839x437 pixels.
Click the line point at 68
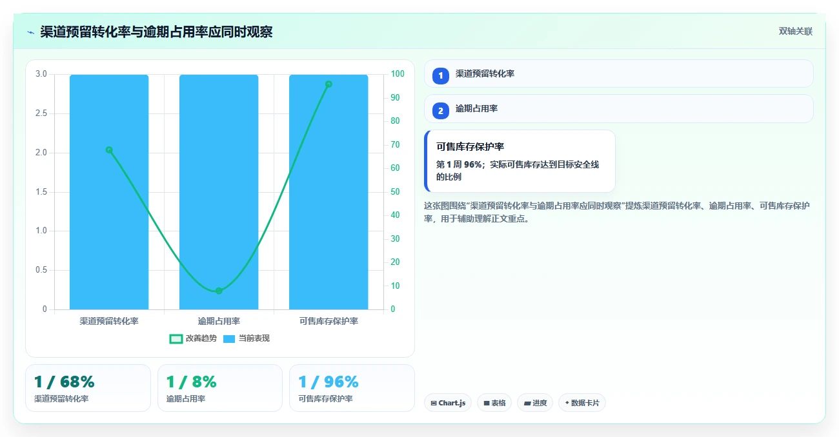point(109,150)
